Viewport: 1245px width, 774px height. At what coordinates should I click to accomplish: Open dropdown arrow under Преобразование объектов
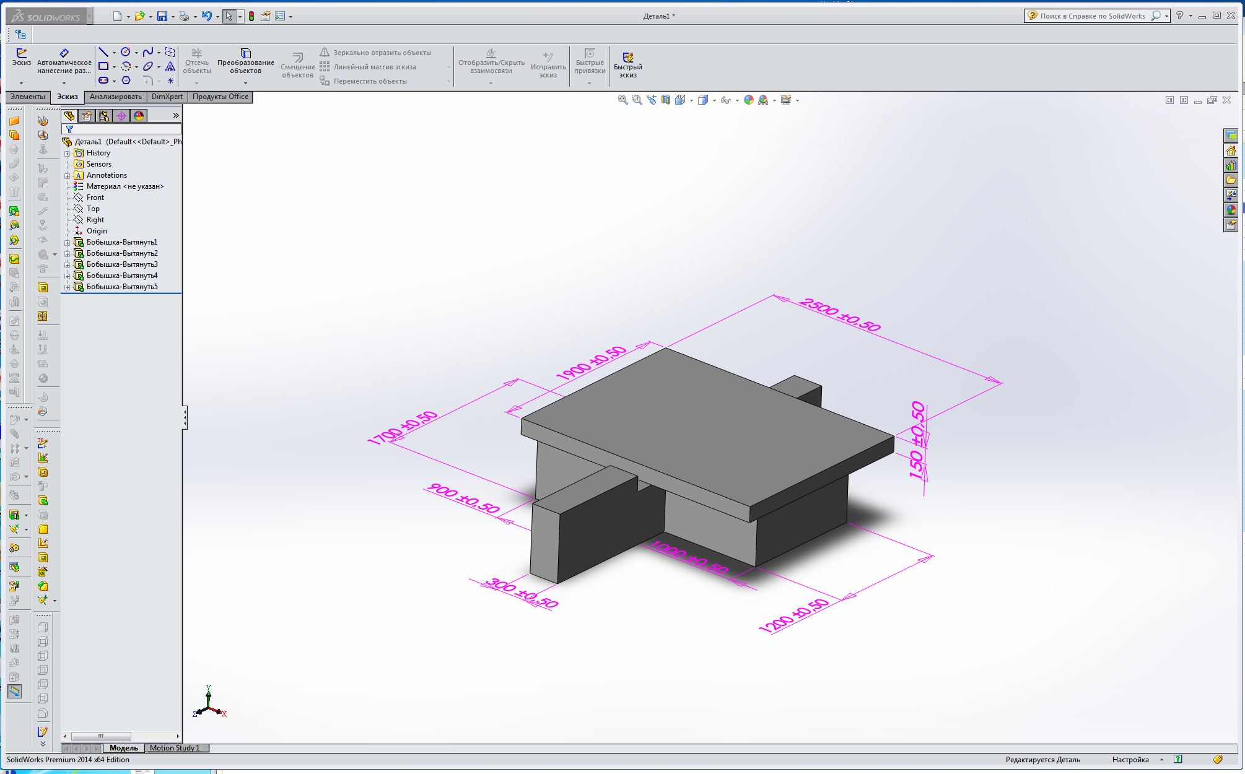click(245, 83)
